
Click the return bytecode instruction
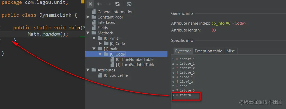pos(185,95)
